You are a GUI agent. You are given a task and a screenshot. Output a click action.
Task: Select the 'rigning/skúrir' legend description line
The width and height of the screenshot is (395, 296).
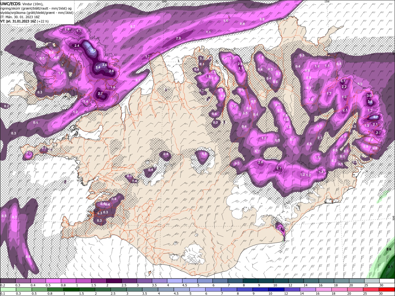point(36,8)
